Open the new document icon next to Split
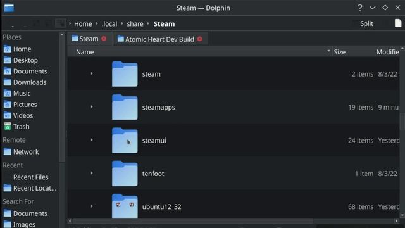The image size is (405, 228). 398,23
